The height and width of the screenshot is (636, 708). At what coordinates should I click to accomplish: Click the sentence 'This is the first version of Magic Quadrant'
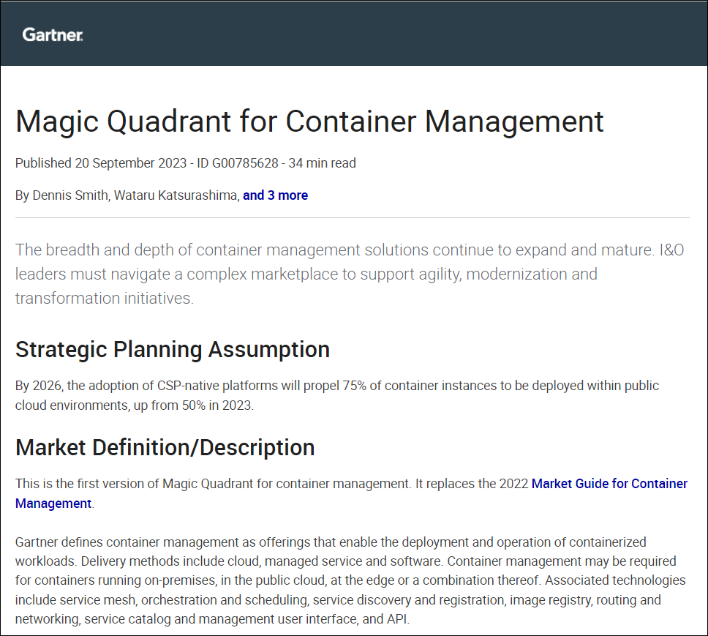(x=212, y=483)
